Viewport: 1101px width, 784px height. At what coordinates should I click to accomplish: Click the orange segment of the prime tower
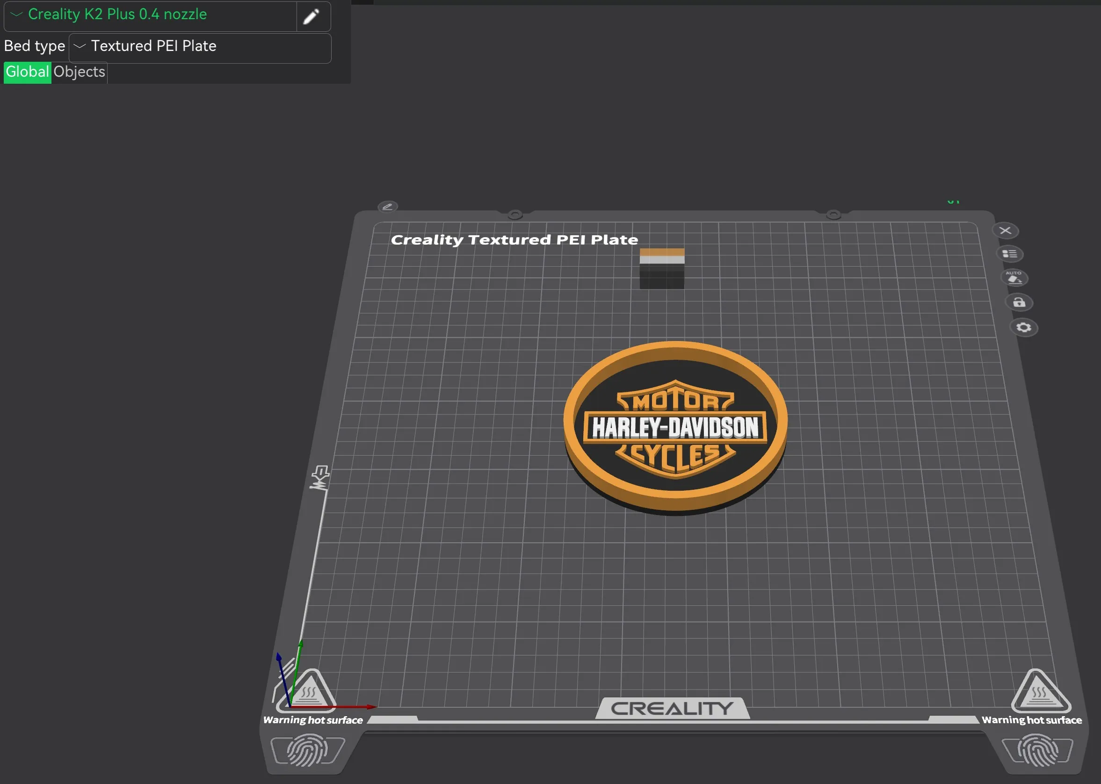coord(662,253)
